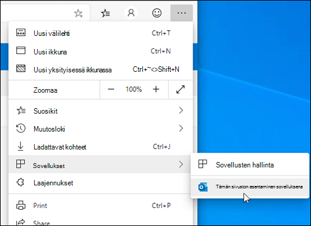Viewport: 311px width, 226px height.
Task: Open Ladattavat kohteet
Action: pyautogui.click(x=100, y=147)
